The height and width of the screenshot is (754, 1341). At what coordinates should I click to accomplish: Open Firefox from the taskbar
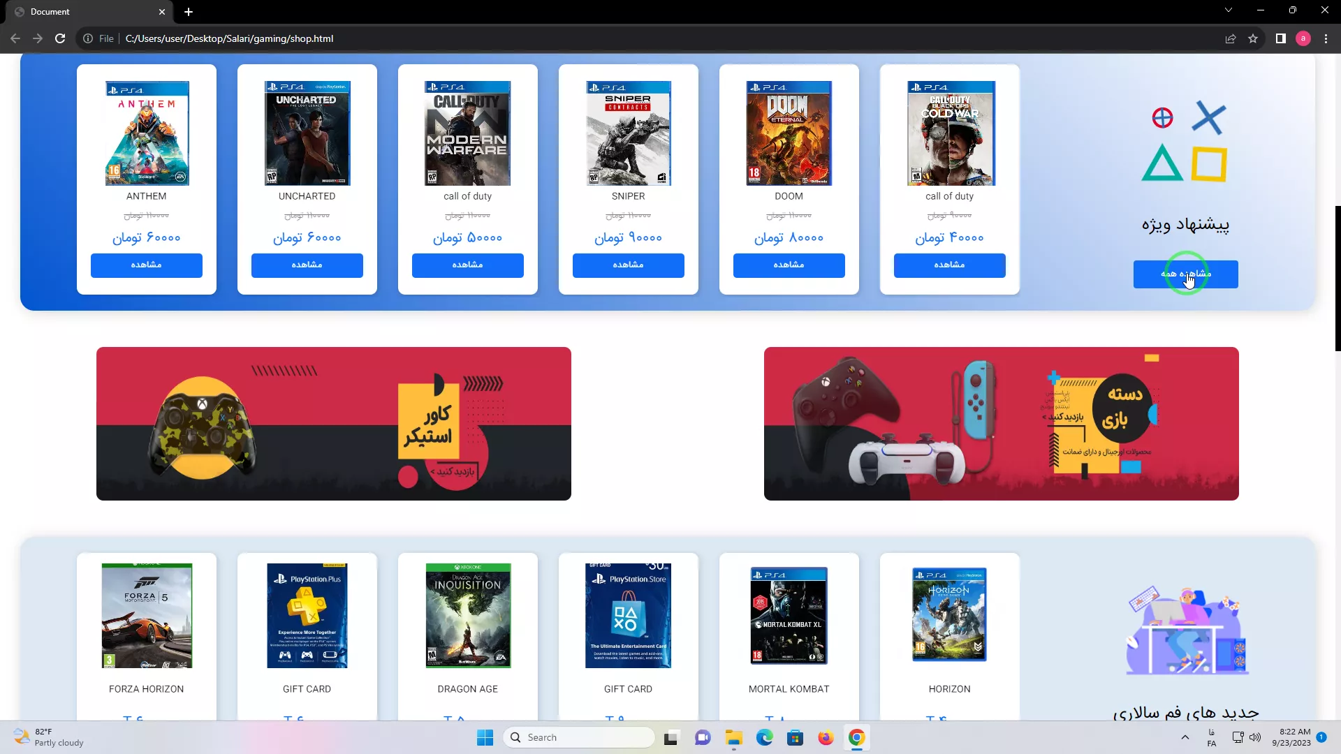pos(826,738)
